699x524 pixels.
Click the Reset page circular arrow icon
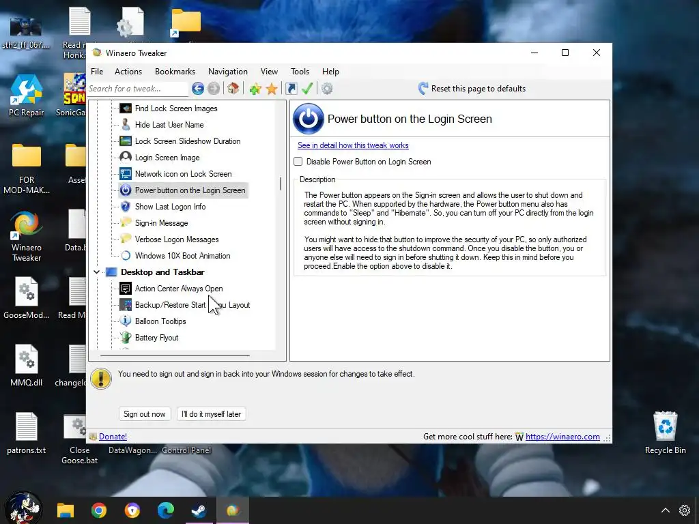(423, 88)
